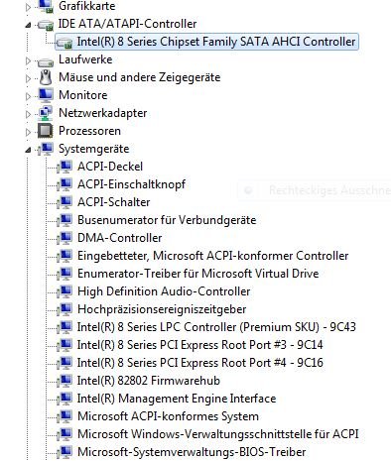
Task: Click the icon beside Hochpräzisionsereigniszeitgeber
Action: coord(65,309)
